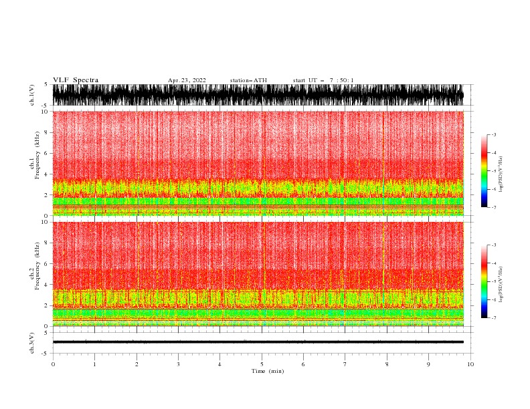The width and height of the screenshot is (530, 409).
Task: Click the "0" tick on the time axis
Action: coord(53,364)
